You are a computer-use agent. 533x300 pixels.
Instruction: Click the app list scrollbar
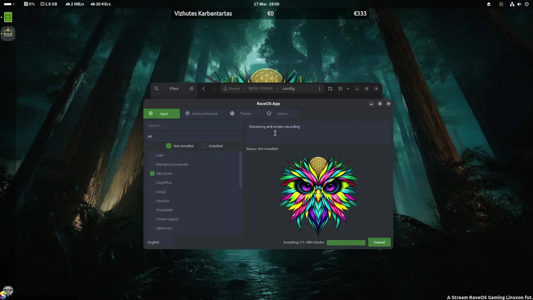pos(241,170)
